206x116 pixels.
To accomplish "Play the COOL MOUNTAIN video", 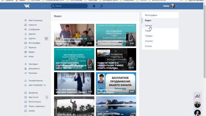I will [x=116, y=106].
